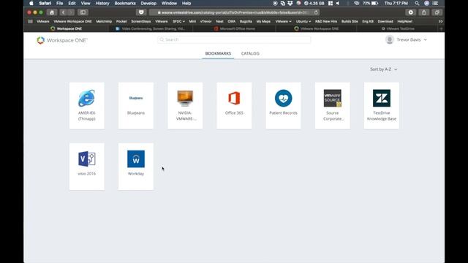Click My Maps bookmark link

pos(263,21)
